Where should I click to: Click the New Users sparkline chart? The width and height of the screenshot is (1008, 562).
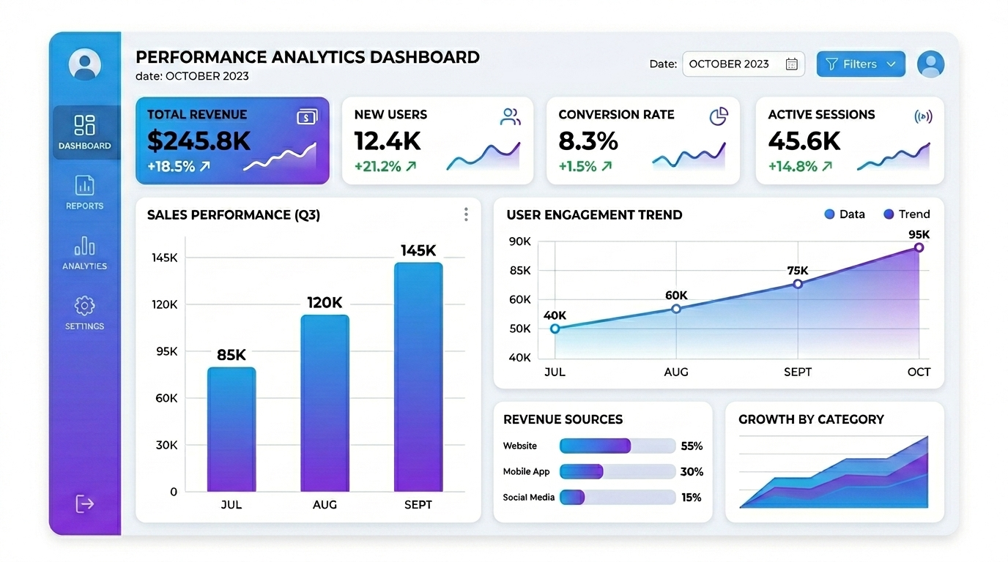point(483,156)
